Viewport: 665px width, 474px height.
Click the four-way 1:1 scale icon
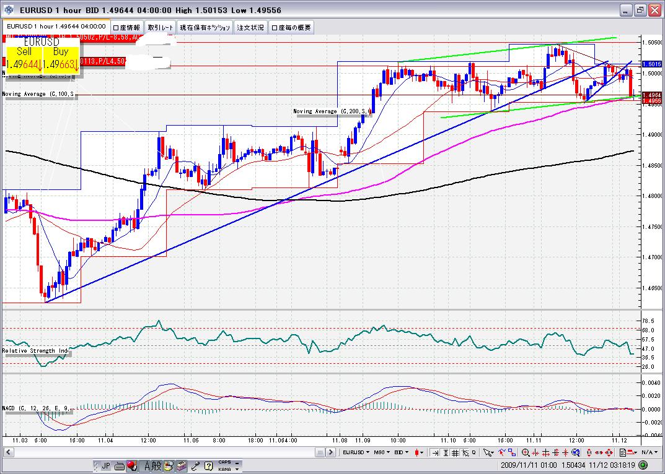609,452
